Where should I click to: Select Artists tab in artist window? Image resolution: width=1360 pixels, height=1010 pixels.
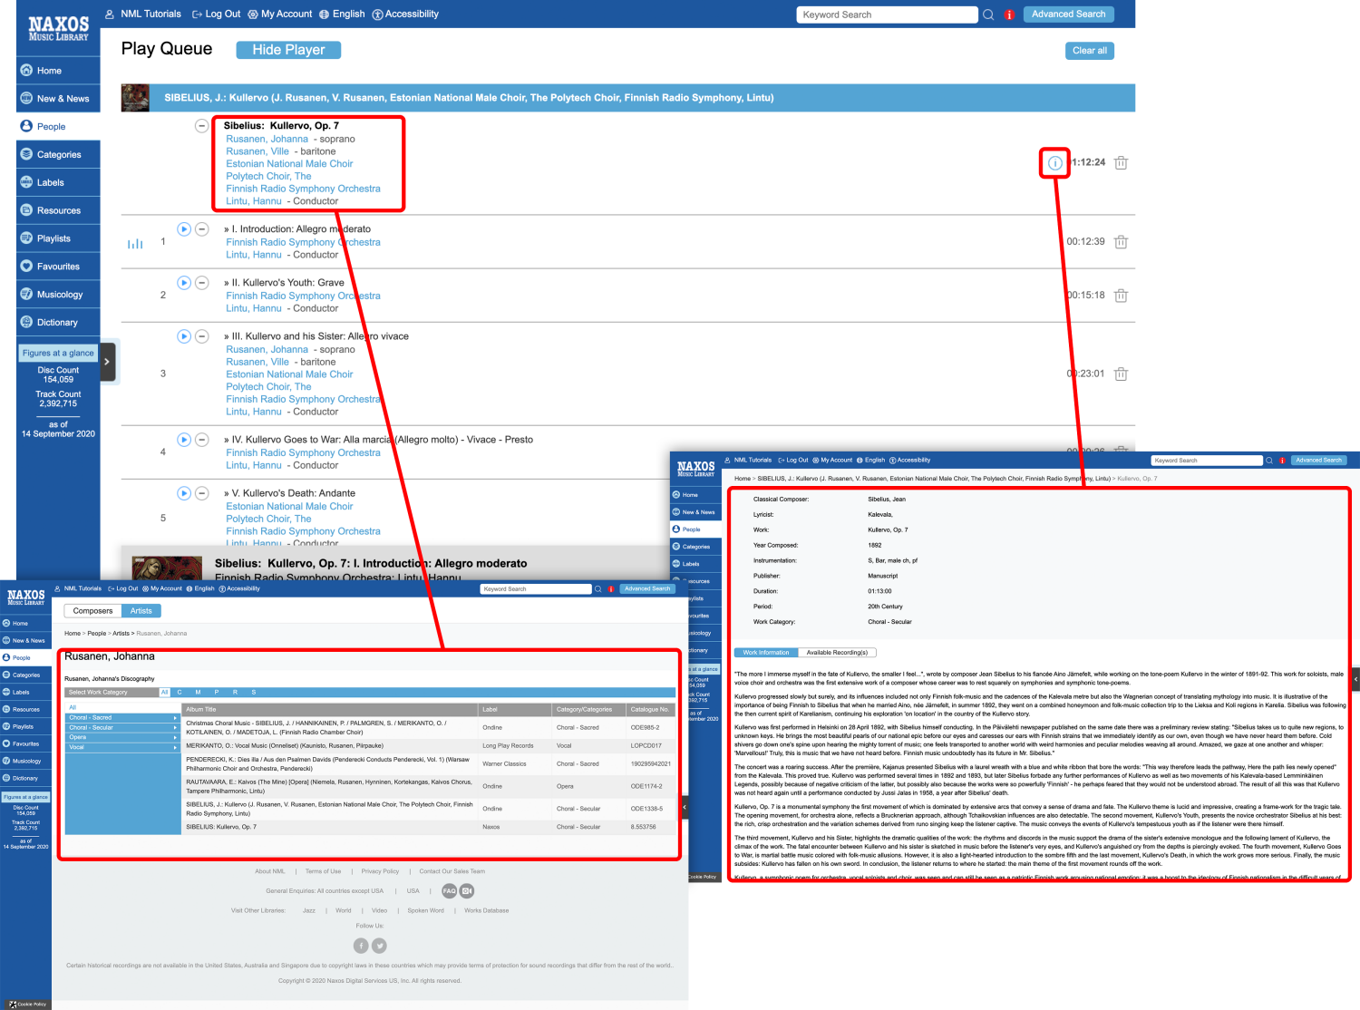(141, 611)
